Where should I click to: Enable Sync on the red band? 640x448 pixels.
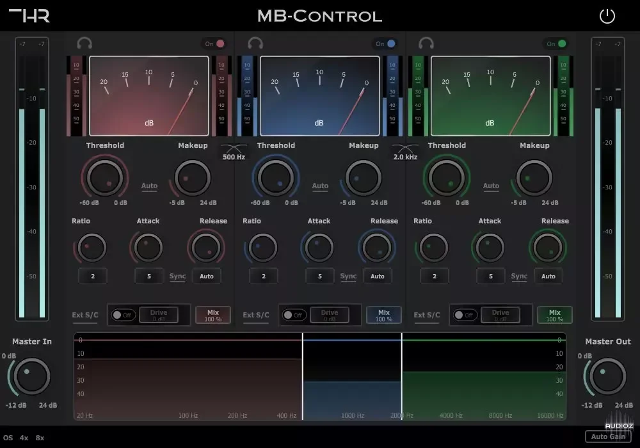[x=177, y=276]
